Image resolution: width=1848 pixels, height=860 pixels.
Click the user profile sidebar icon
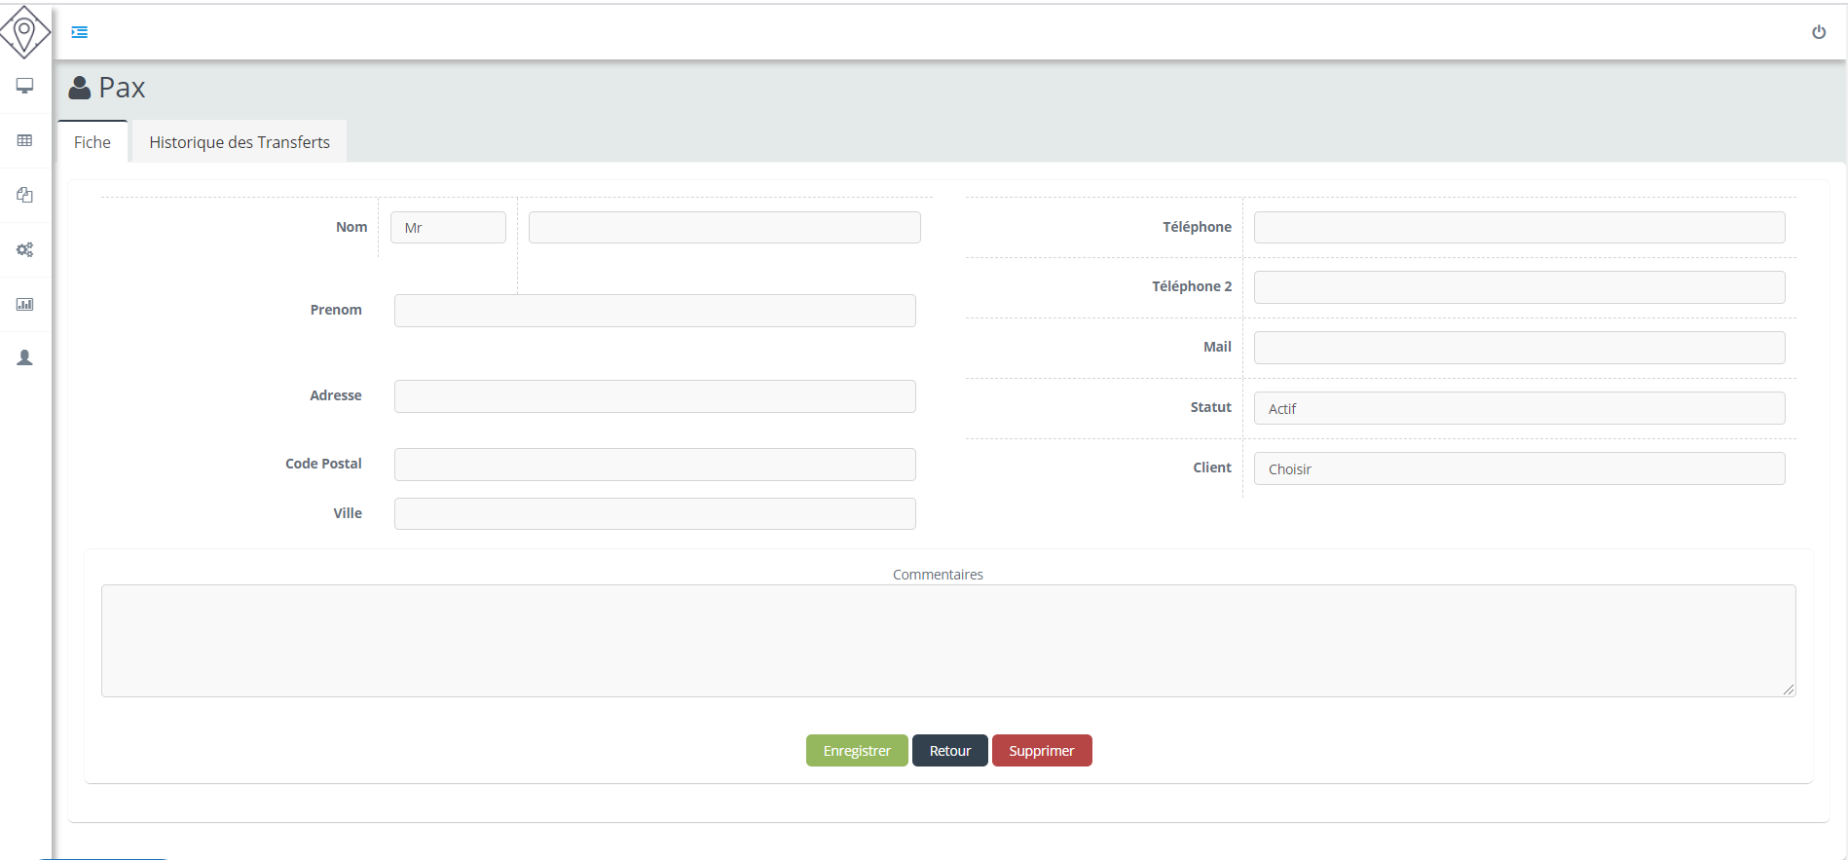click(25, 358)
